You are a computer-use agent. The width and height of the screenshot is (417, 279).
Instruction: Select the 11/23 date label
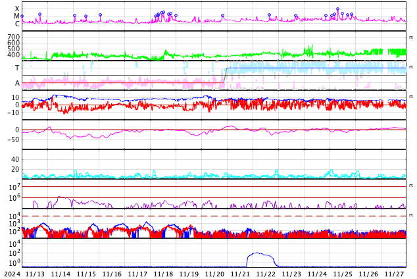[291, 274]
